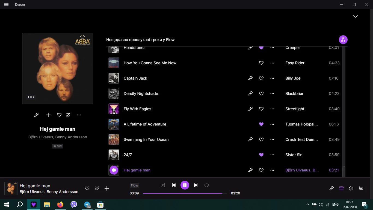Click the crossed-heart dislike icon under the album cover
Viewport: 373px width, 210px height.
pos(68,115)
